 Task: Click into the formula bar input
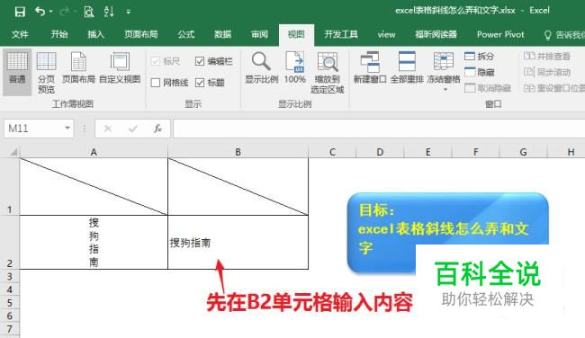[379, 129]
